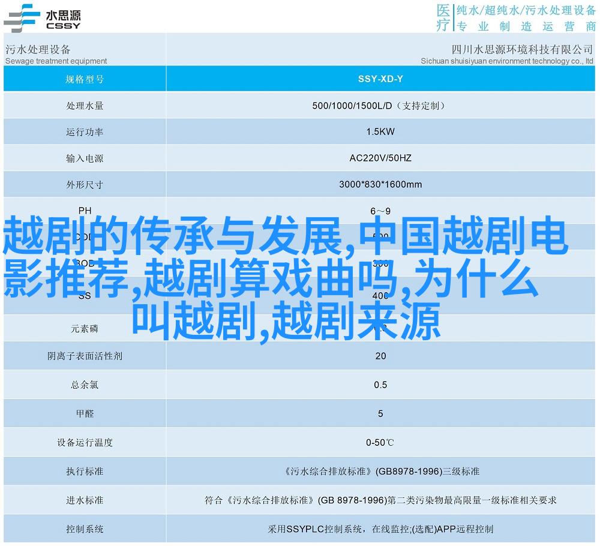
Task: Select the SSY-XD-Y model header
Action: 380,79
